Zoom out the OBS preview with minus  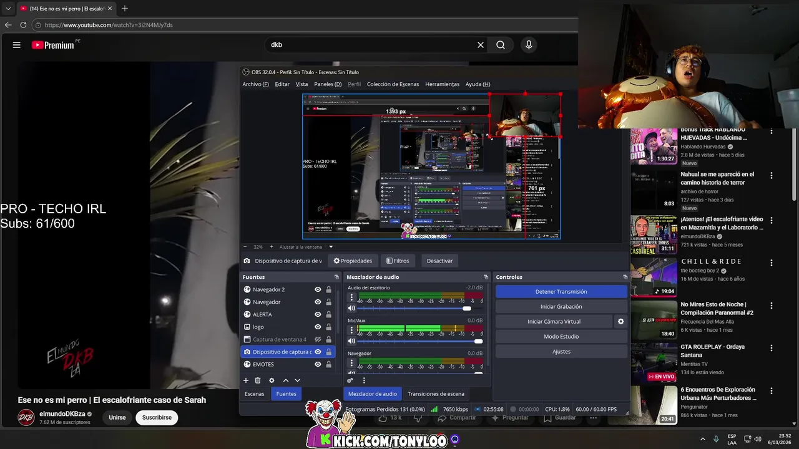[x=245, y=247]
